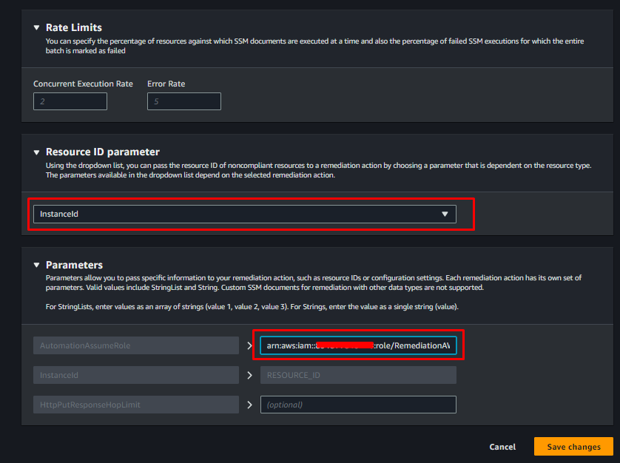This screenshot has height=463, width=620.
Task: Collapse the Resource ID parameter section triangle
Action: click(x=36, y=152)
